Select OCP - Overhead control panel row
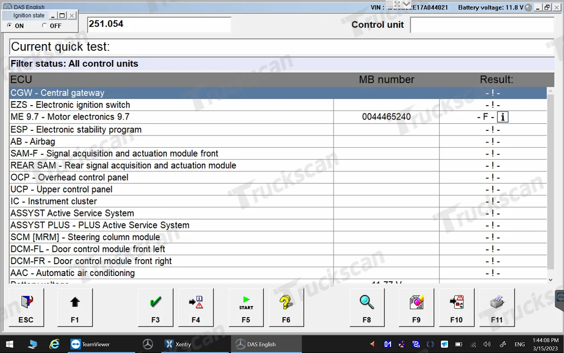The image size is (564, 353). tap(278, 177)
